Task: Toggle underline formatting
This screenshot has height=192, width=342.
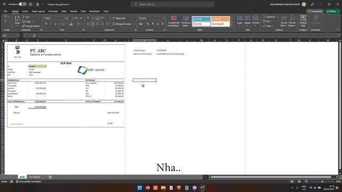Action: (x=55, y=23)
